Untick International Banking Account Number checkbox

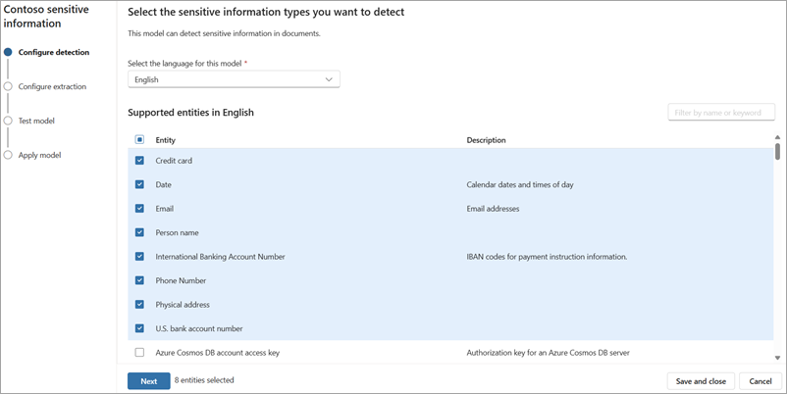click(x=139, y=256)
